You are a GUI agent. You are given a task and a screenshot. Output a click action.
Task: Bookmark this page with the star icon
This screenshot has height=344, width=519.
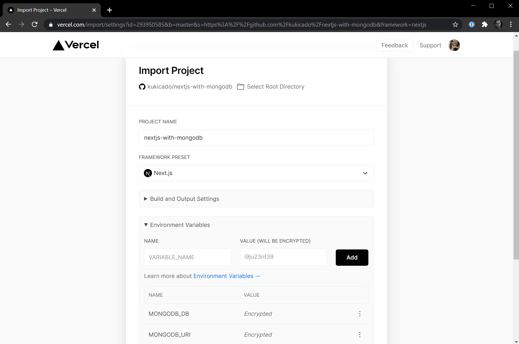click(x=455, y=25)
